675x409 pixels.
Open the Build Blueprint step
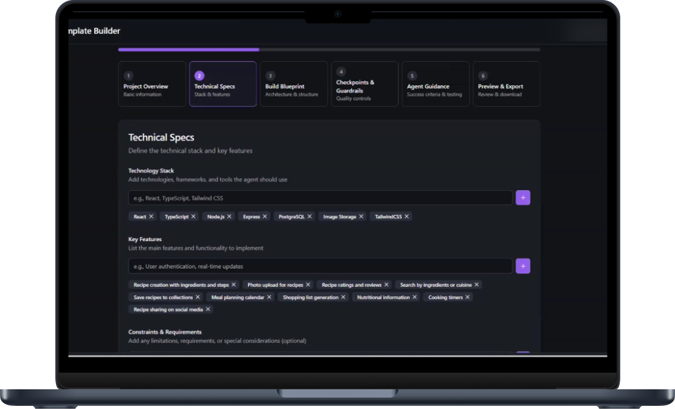[x=293, y=83]
